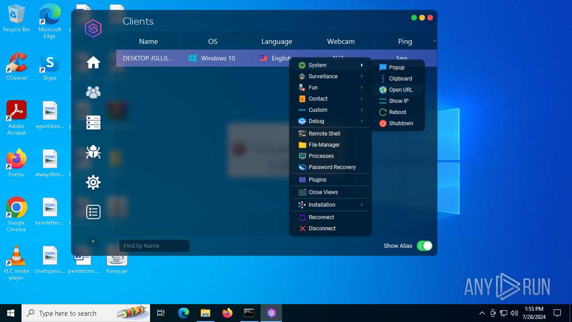572x322 pixels.
Task: Open Remote Shell from context menu
Action: (330, 134)
